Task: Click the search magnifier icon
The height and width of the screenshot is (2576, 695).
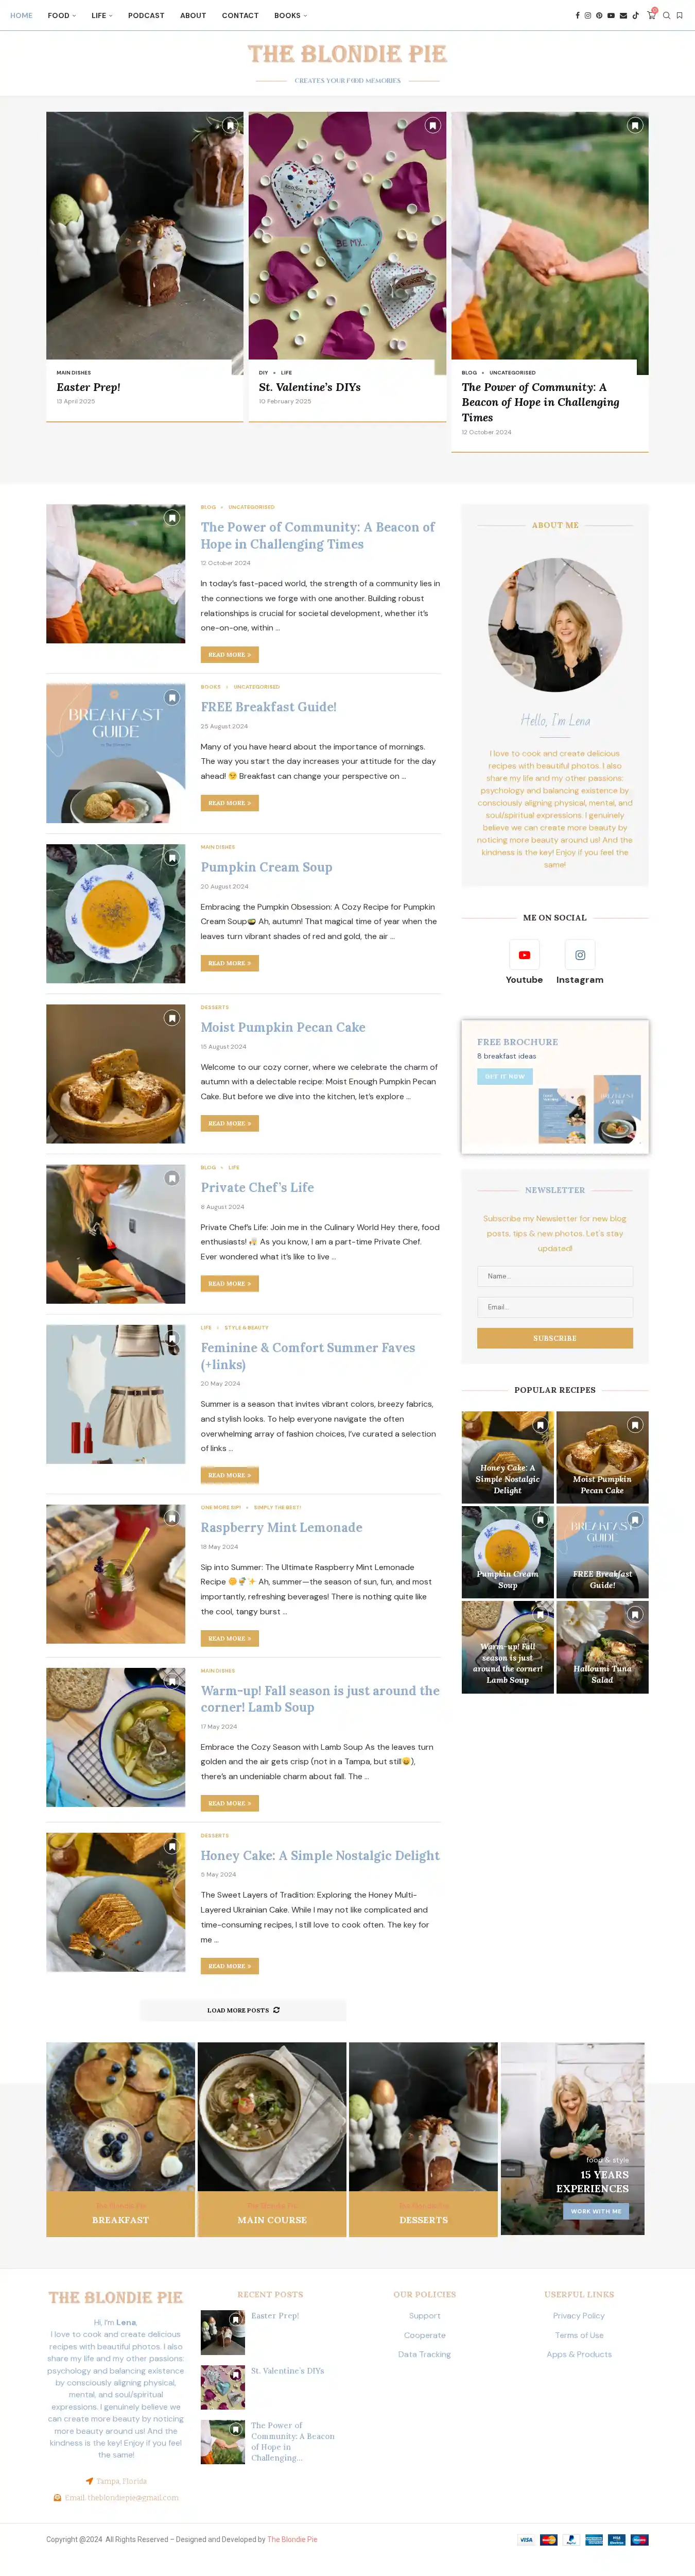Action: tap(667, 16)
